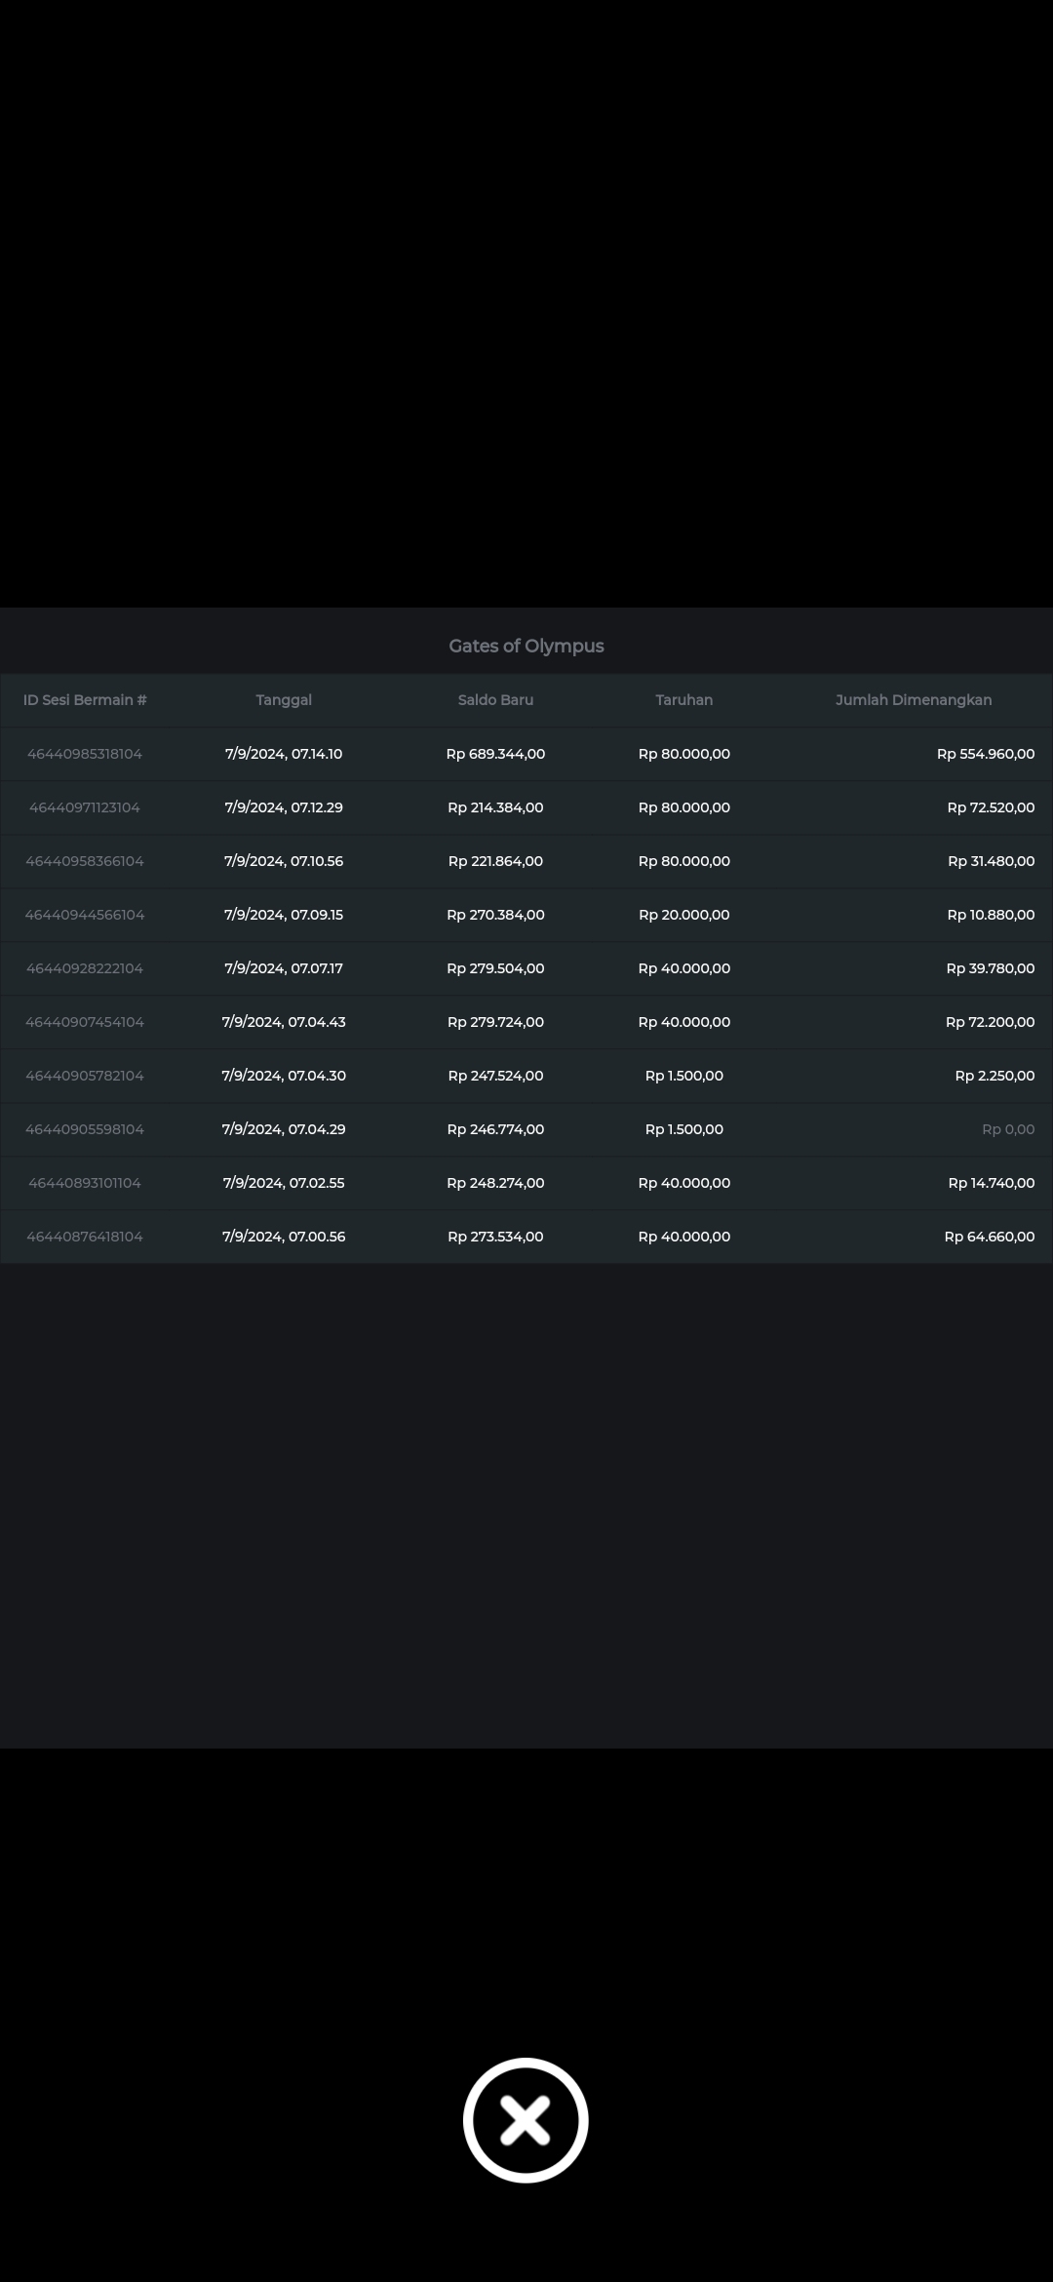Screen dimensions: 1053x2282
Task: Open session ID 46440985318104
Action: tap(85, 754)
